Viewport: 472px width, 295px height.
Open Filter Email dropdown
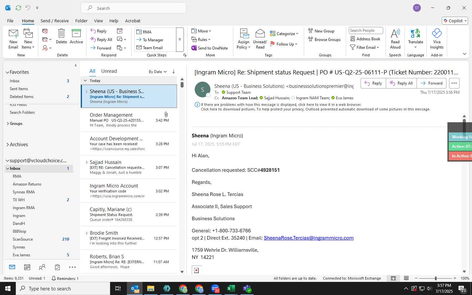click(x=364, y=48)
